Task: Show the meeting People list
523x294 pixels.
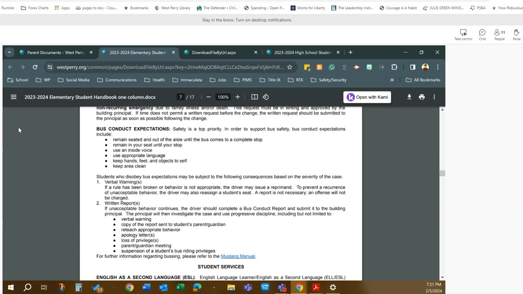Action: [x=500, y=35]
